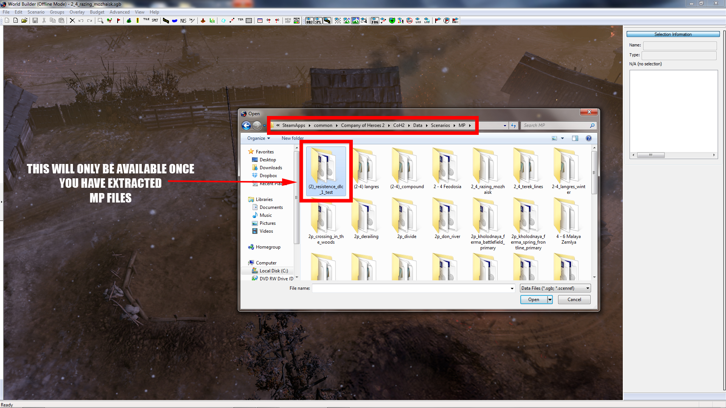The width and height of the screenshot is (726, 408).
Task: Expand the chevron after SteamApps breadcrumb
Action: 309,125
